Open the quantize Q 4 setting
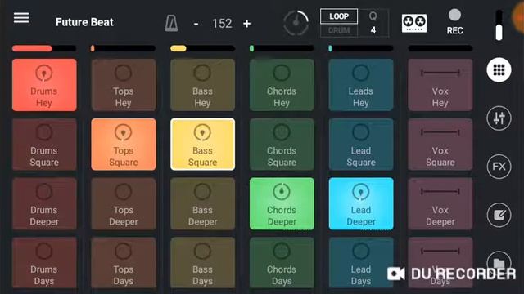Screen dimensions: 524x294 [373, 23]
